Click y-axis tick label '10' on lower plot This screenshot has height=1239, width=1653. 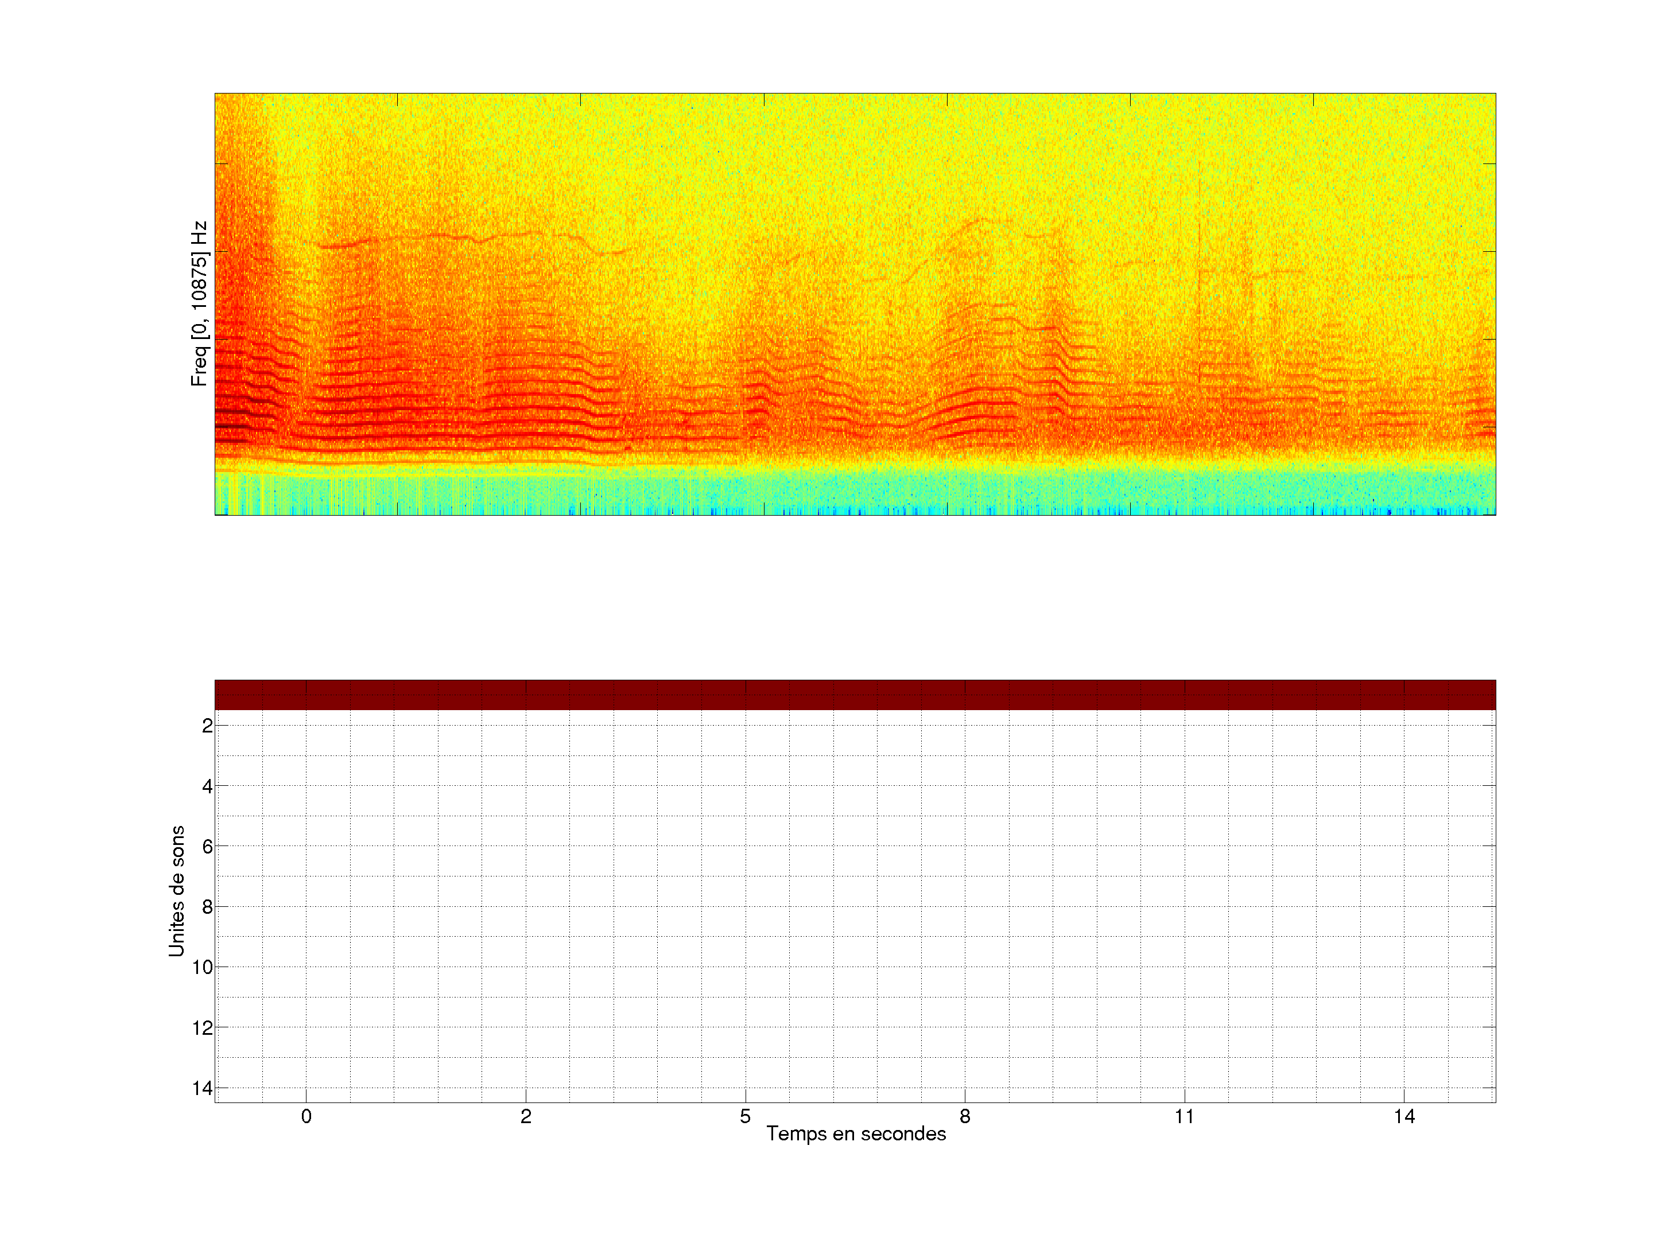203,968
